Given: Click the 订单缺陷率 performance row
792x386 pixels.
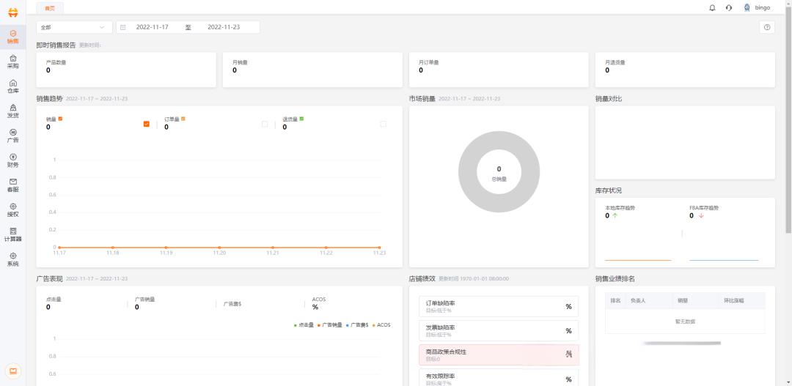Looking at the screenshot, I should click(x=498, y=306).
